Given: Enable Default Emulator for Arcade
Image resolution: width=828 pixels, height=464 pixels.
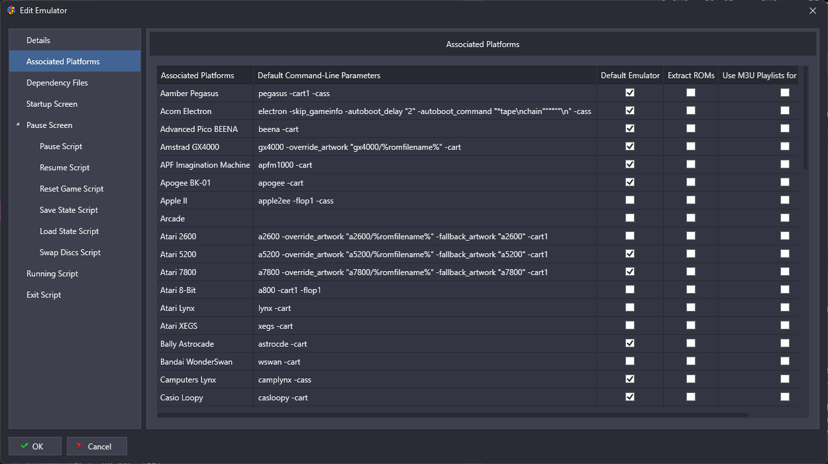Looking at the screenshot, I should [x=630, y=218].
